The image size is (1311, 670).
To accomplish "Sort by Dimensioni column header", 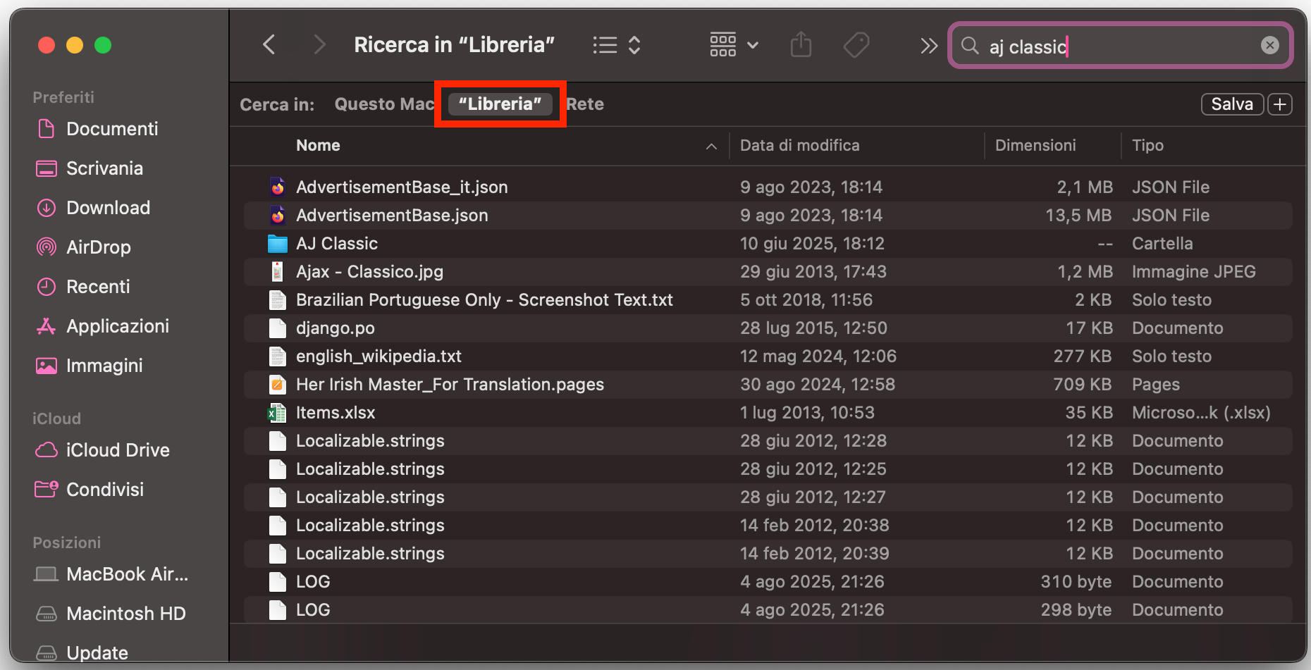I will (x=1035, y=146).
